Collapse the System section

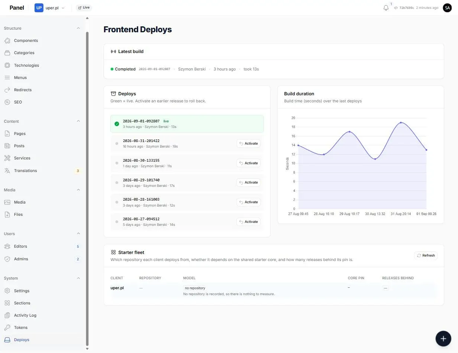[x=78, y=278]
